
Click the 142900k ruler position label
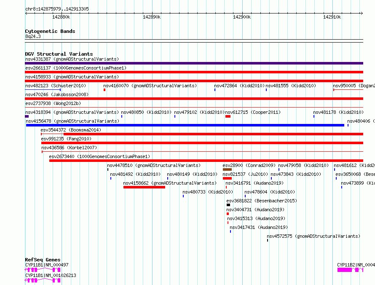(242, 17)
